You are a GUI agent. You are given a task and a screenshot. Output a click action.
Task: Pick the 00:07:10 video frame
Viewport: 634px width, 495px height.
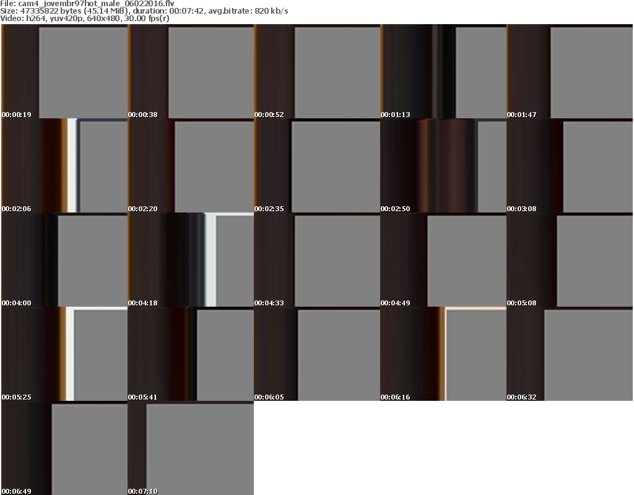click(191, 448)
